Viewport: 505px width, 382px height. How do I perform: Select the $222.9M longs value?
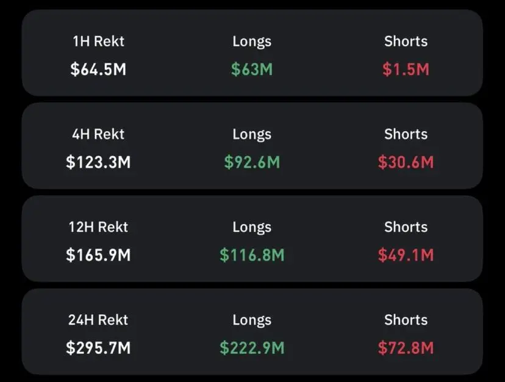[252, 348]
